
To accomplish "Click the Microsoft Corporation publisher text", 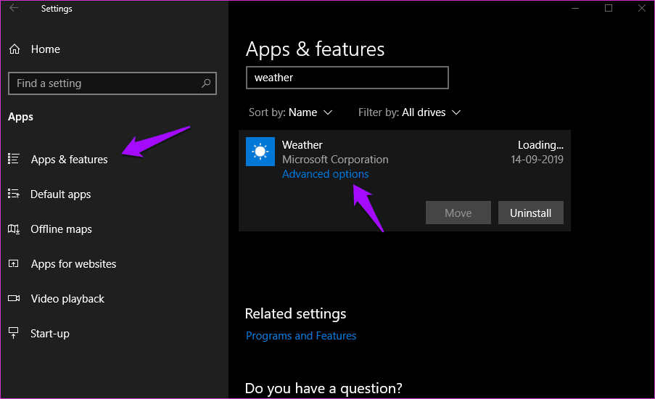I will [x=335, y=160].
